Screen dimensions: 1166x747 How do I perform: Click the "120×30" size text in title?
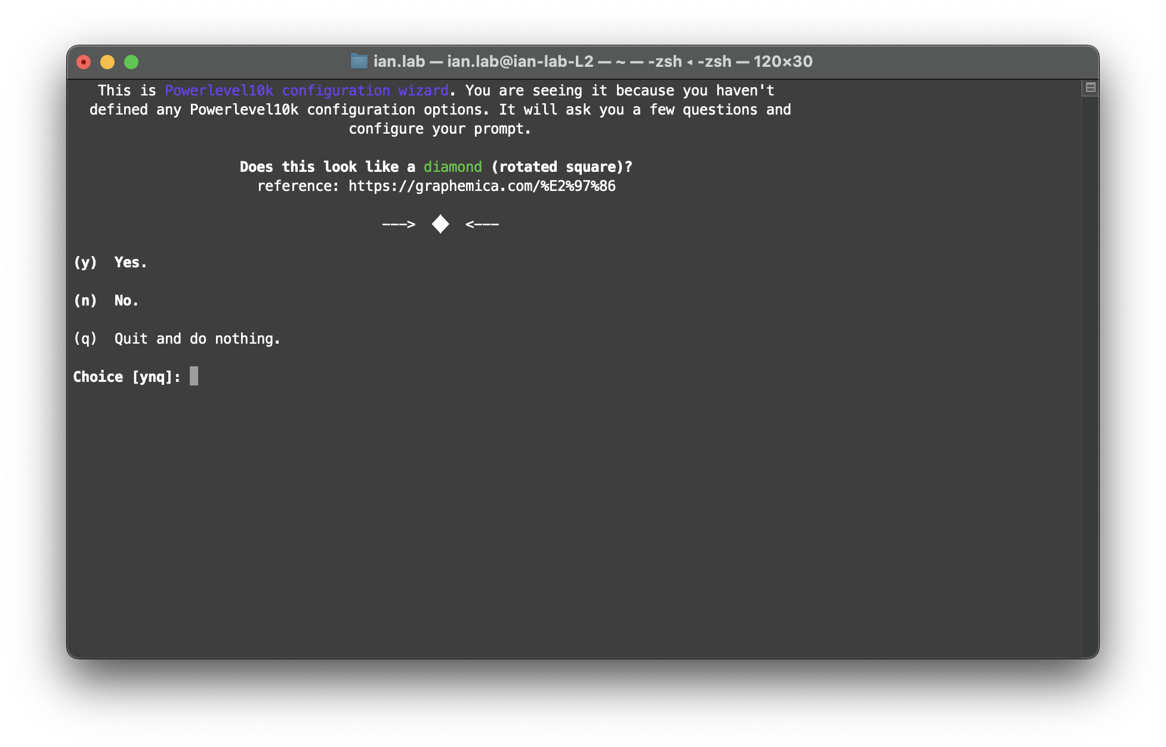point(783,61)
